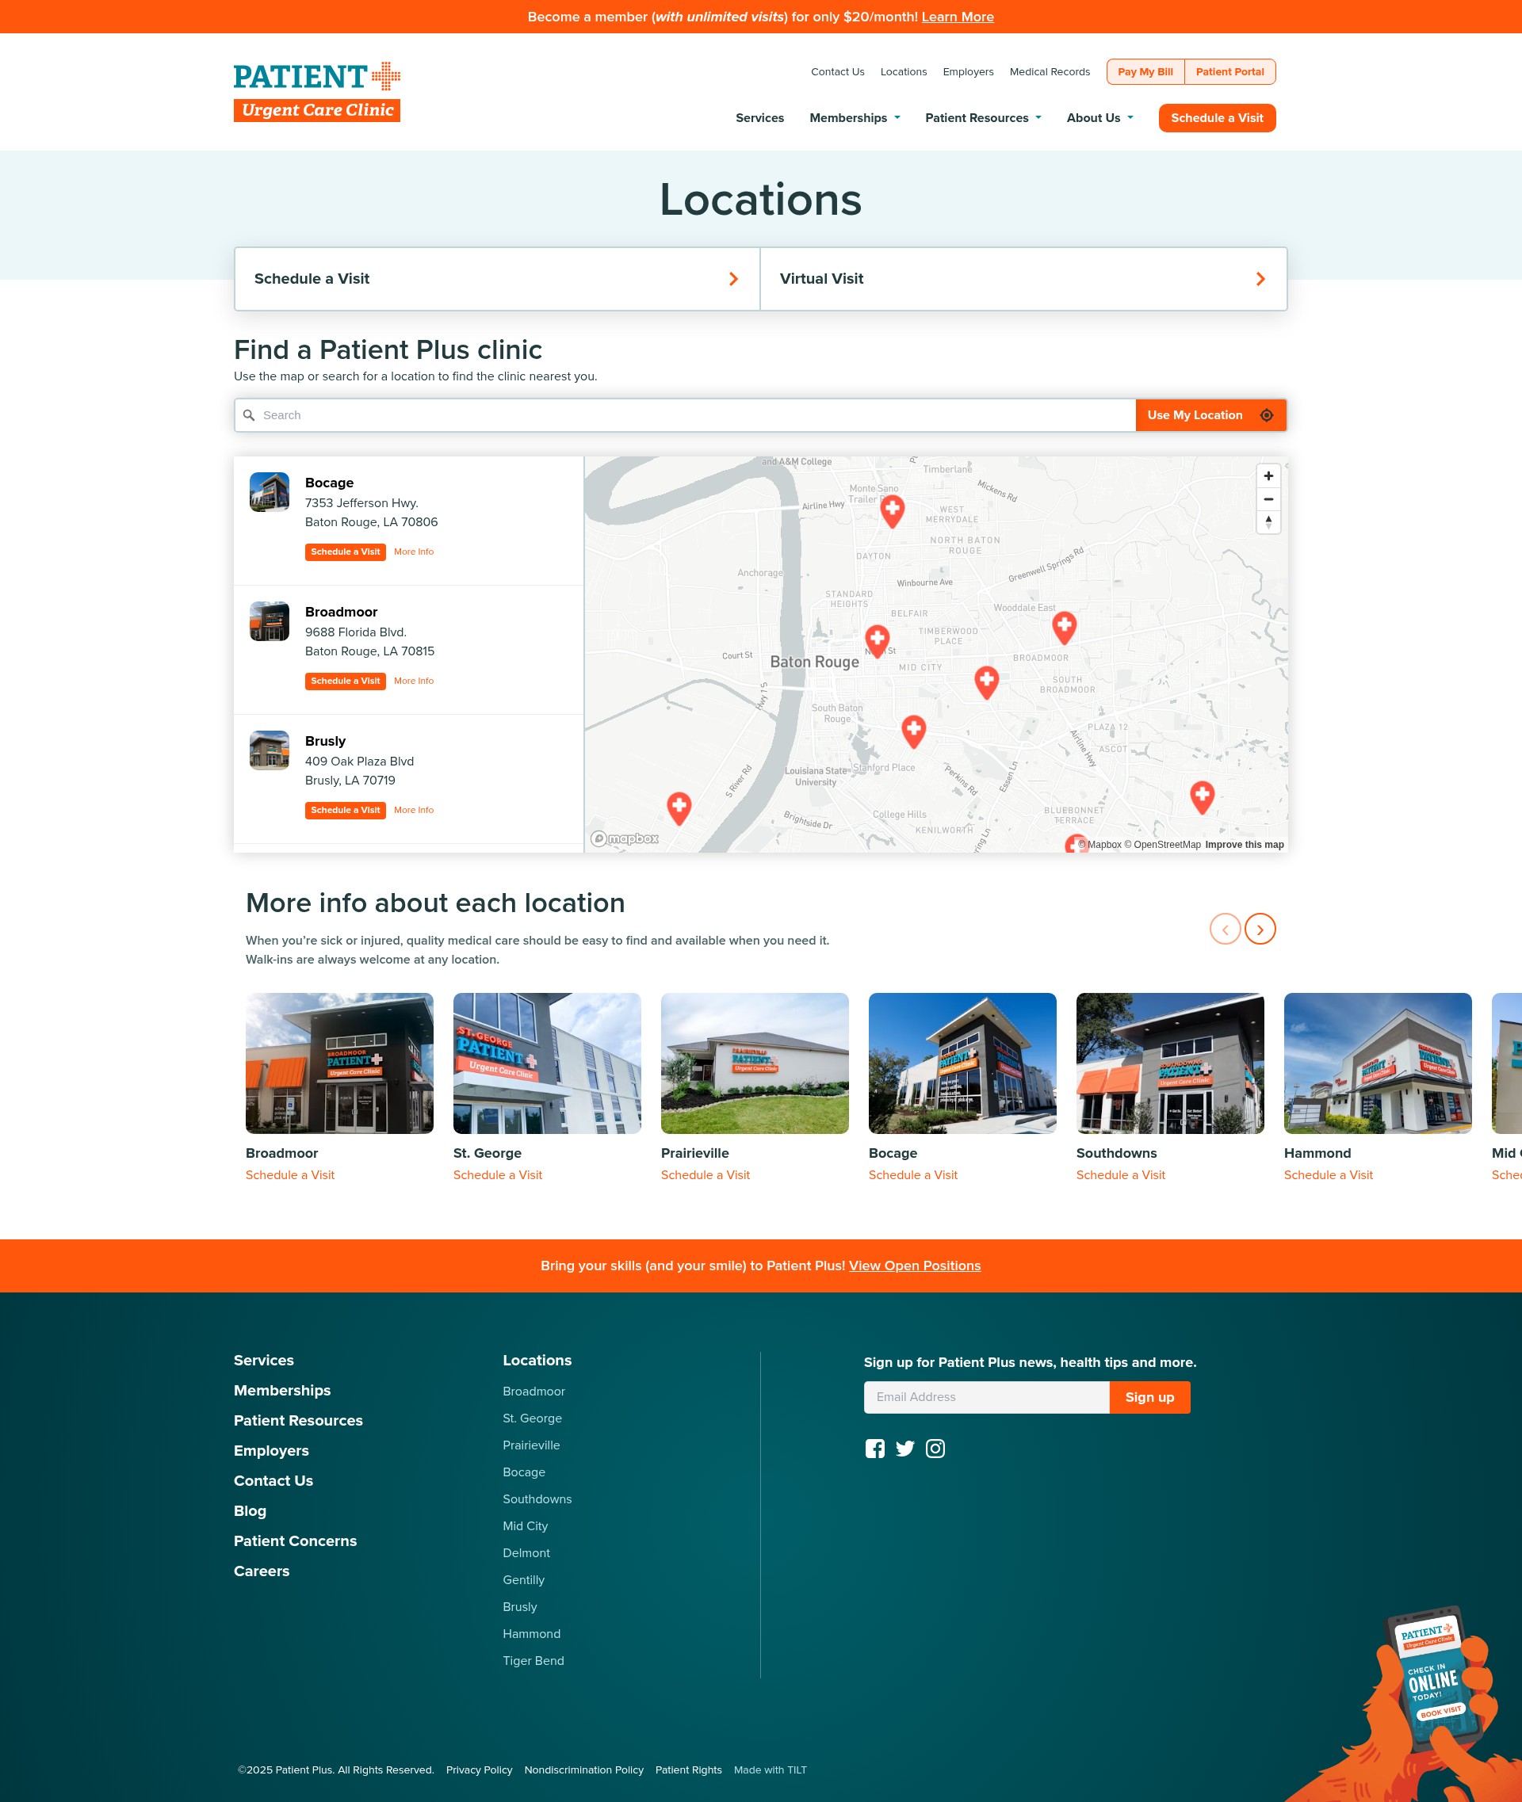Open the Nondiscrimination Policy link
Image resolution: width=1522 pixels, height=1802 pixels.
click(583, 1770)
